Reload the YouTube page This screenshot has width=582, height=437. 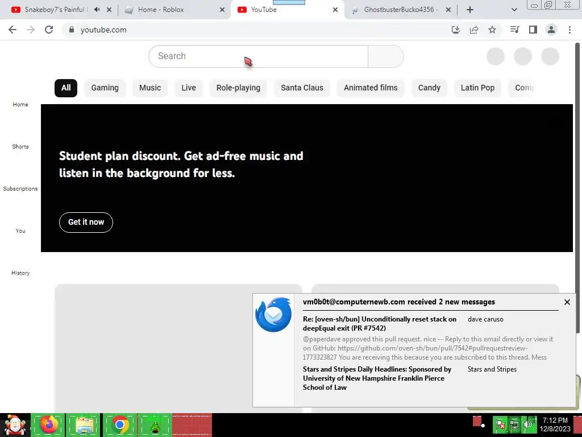point(49,30)
